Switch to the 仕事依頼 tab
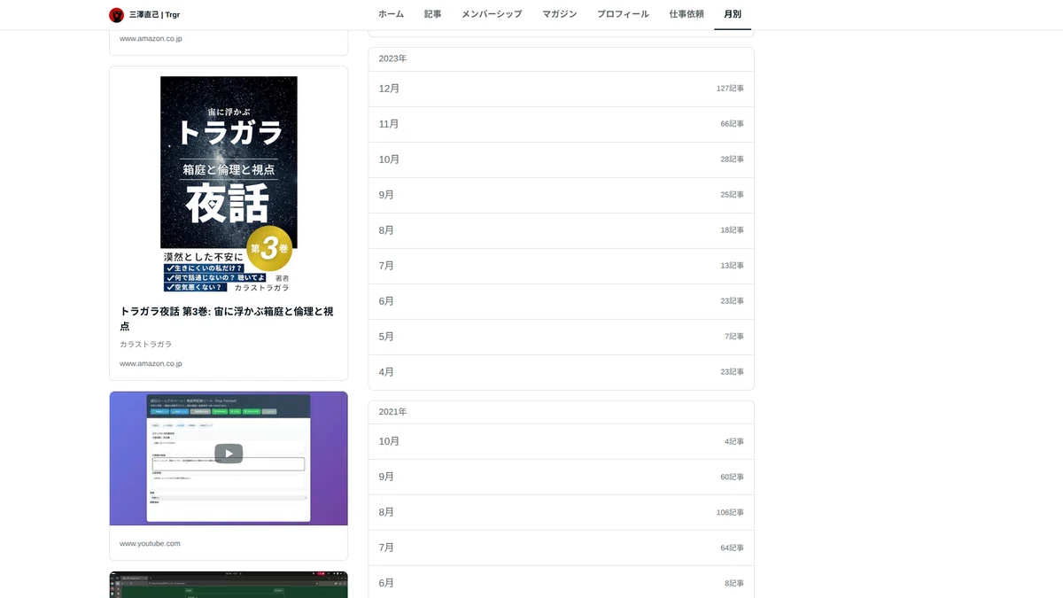Image resolution: width=1063 pixels, height=598 pixels. coord(687,14)
